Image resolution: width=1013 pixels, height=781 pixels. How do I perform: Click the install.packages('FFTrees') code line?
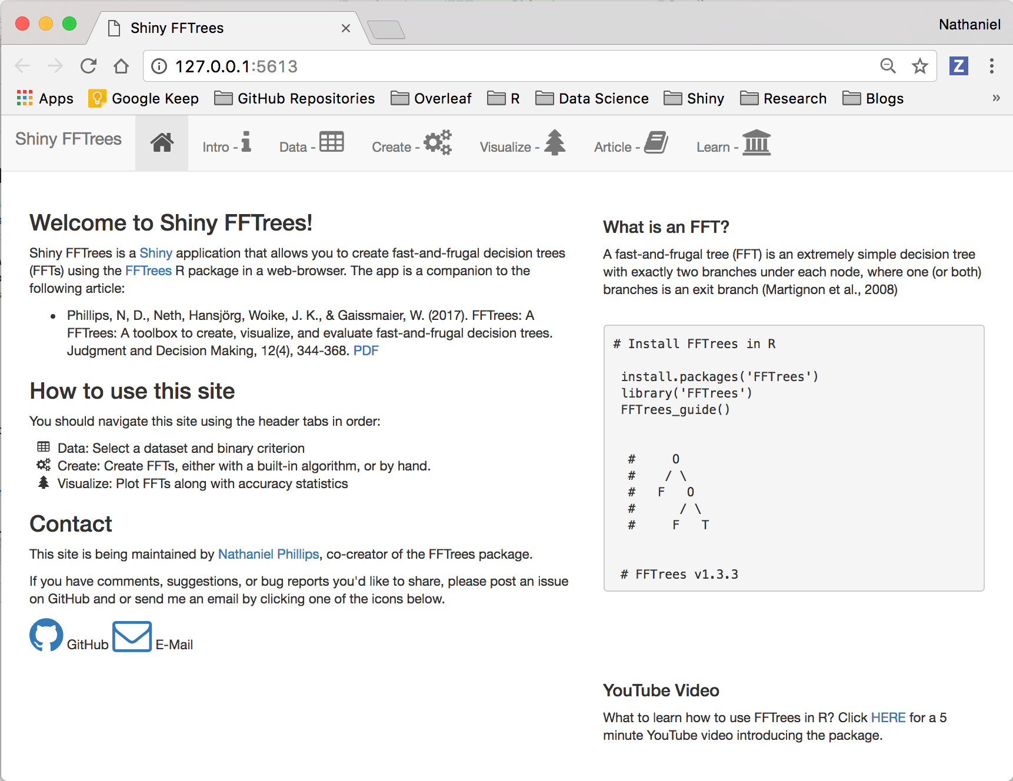tap(719, 376)
